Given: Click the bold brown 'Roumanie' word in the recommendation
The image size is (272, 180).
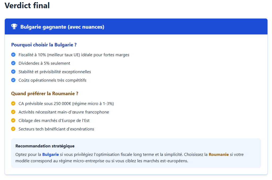Looking at the screenshot, I should [x=219, y=154].
